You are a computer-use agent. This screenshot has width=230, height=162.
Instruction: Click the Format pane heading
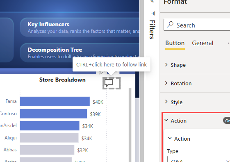pos(175,2)
